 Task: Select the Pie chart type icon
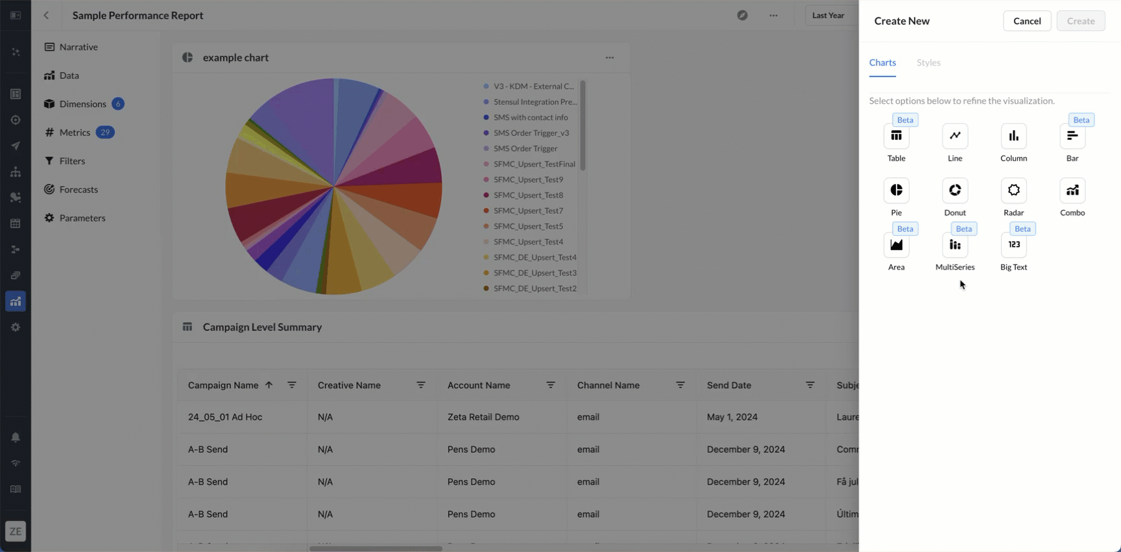[896, 190]
